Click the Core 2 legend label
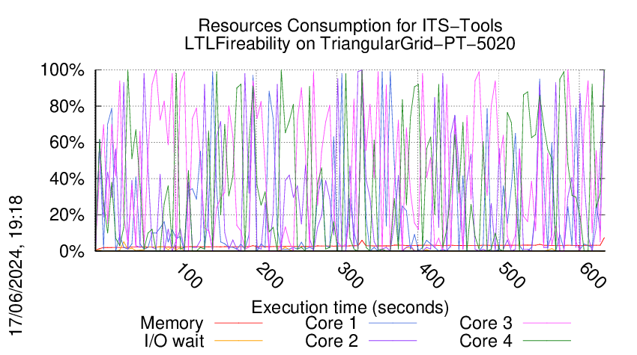 tap(331, 341)
